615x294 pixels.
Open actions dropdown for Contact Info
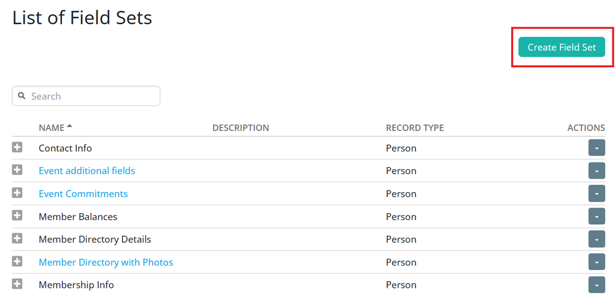597,148
